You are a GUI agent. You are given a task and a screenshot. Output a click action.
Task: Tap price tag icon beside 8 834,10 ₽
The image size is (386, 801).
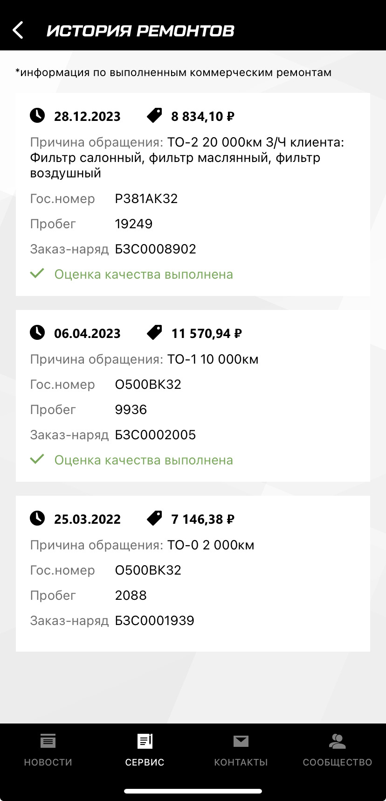[x=154, y=115]
